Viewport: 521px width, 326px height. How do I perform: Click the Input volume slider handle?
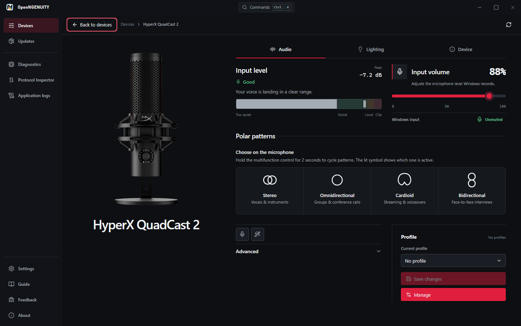click(x=489, y=96)
